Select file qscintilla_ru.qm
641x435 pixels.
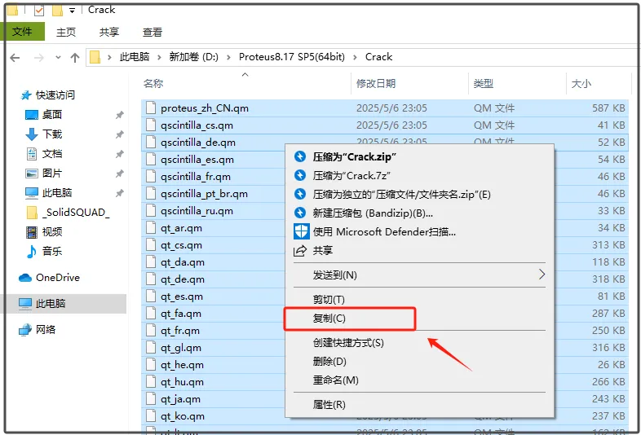pos(197,211)
